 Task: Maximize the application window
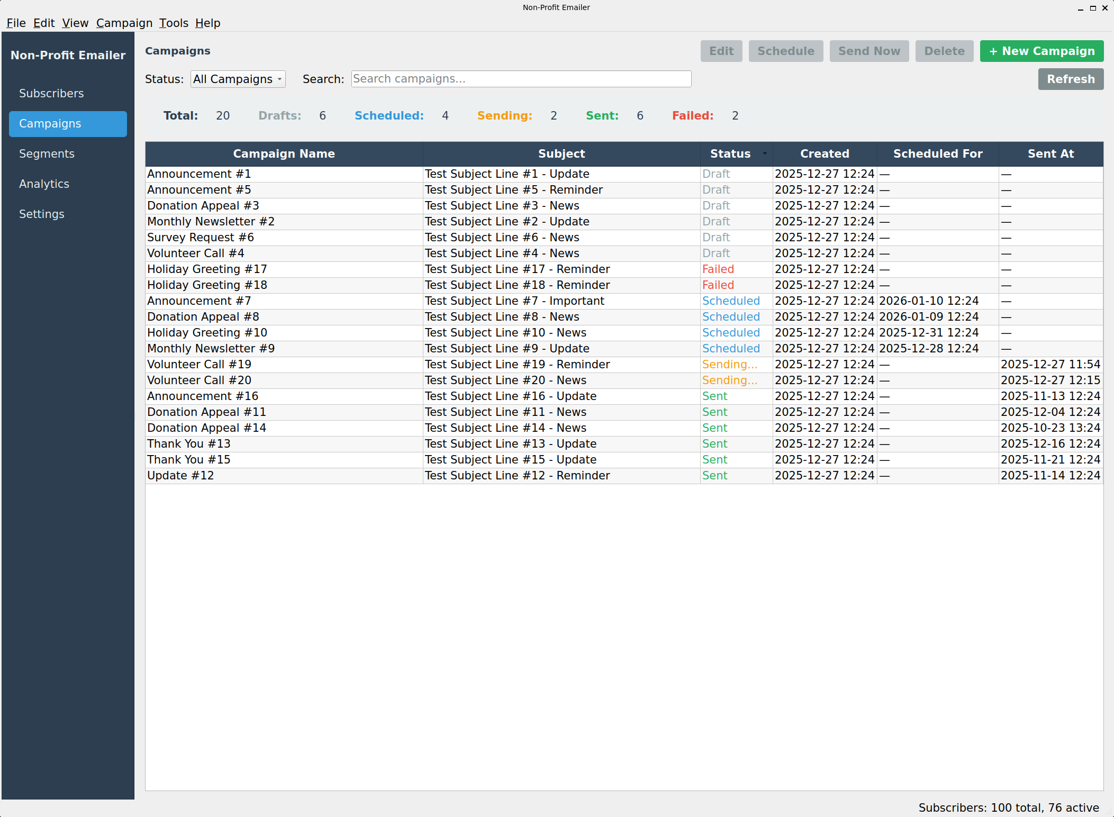(x=1093, y=8)
